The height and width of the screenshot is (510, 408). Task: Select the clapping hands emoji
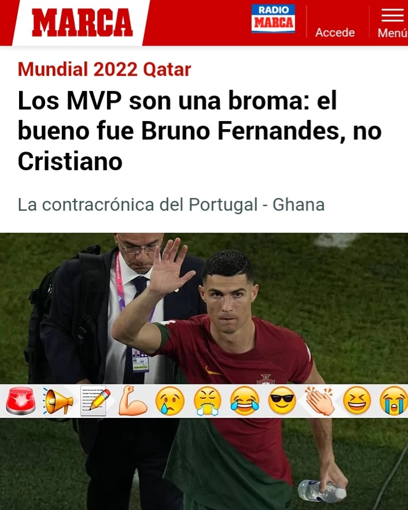pos(320,401)
